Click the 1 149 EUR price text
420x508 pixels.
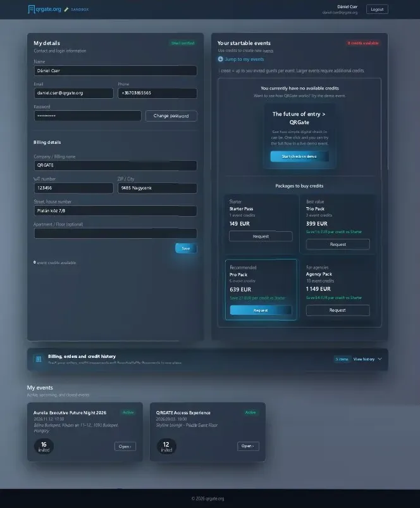pyautogui.click(x=318, y=289)
